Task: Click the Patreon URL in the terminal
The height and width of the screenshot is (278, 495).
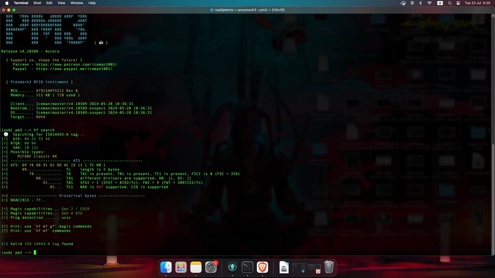Action: click(x=77, y=65)
